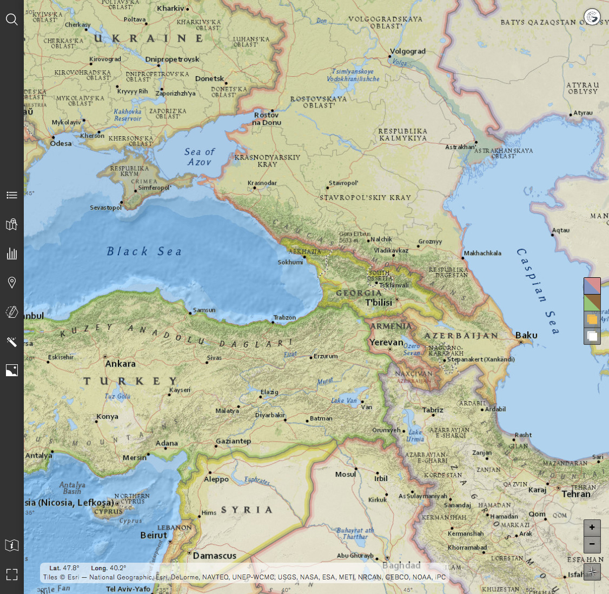
Task: Activate the magic wand tool
Action: (x=12, y=341)
